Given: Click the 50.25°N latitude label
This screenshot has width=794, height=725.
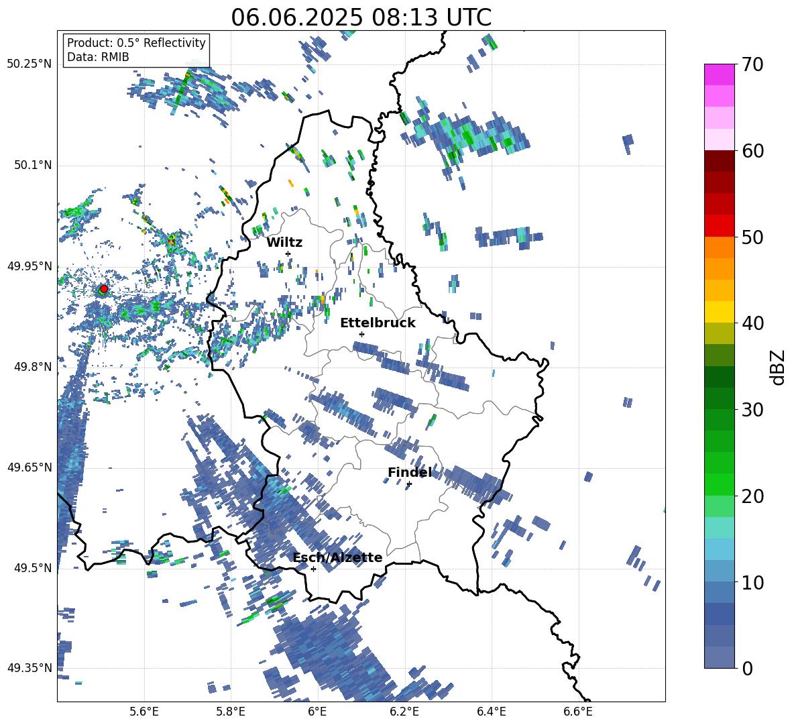Looking at the screenshot, I should point(30,64).
